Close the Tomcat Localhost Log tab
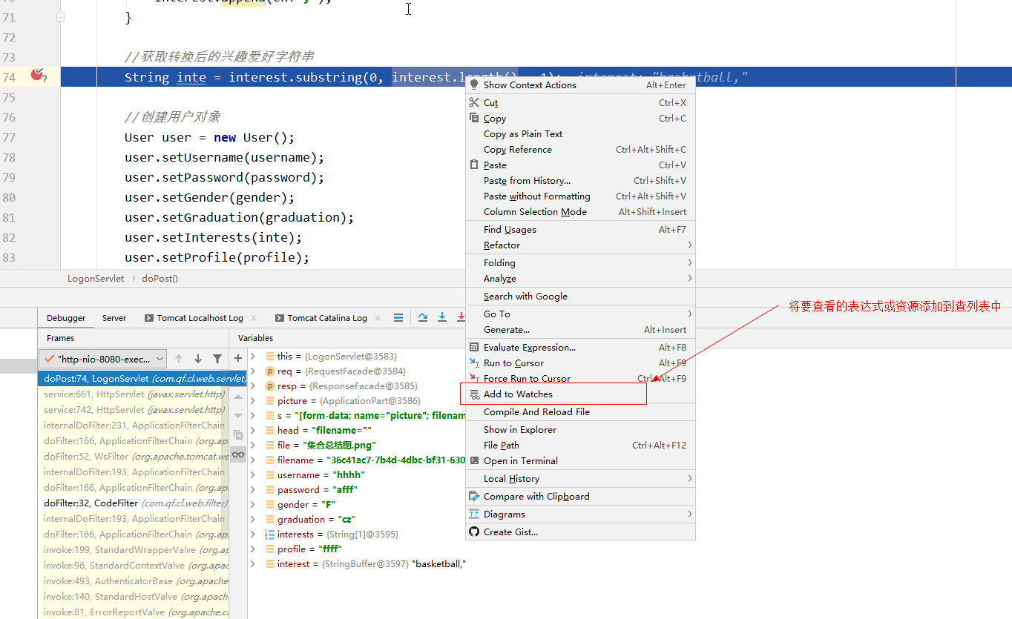This screenshot has width=1012, height=619. coord(254,318)
